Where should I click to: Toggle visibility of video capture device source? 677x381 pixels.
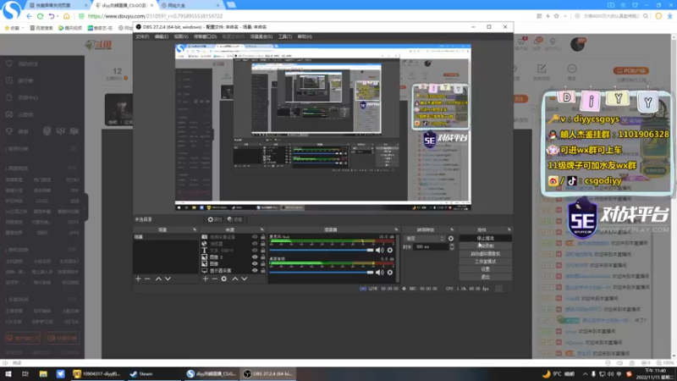coord(255,237)
